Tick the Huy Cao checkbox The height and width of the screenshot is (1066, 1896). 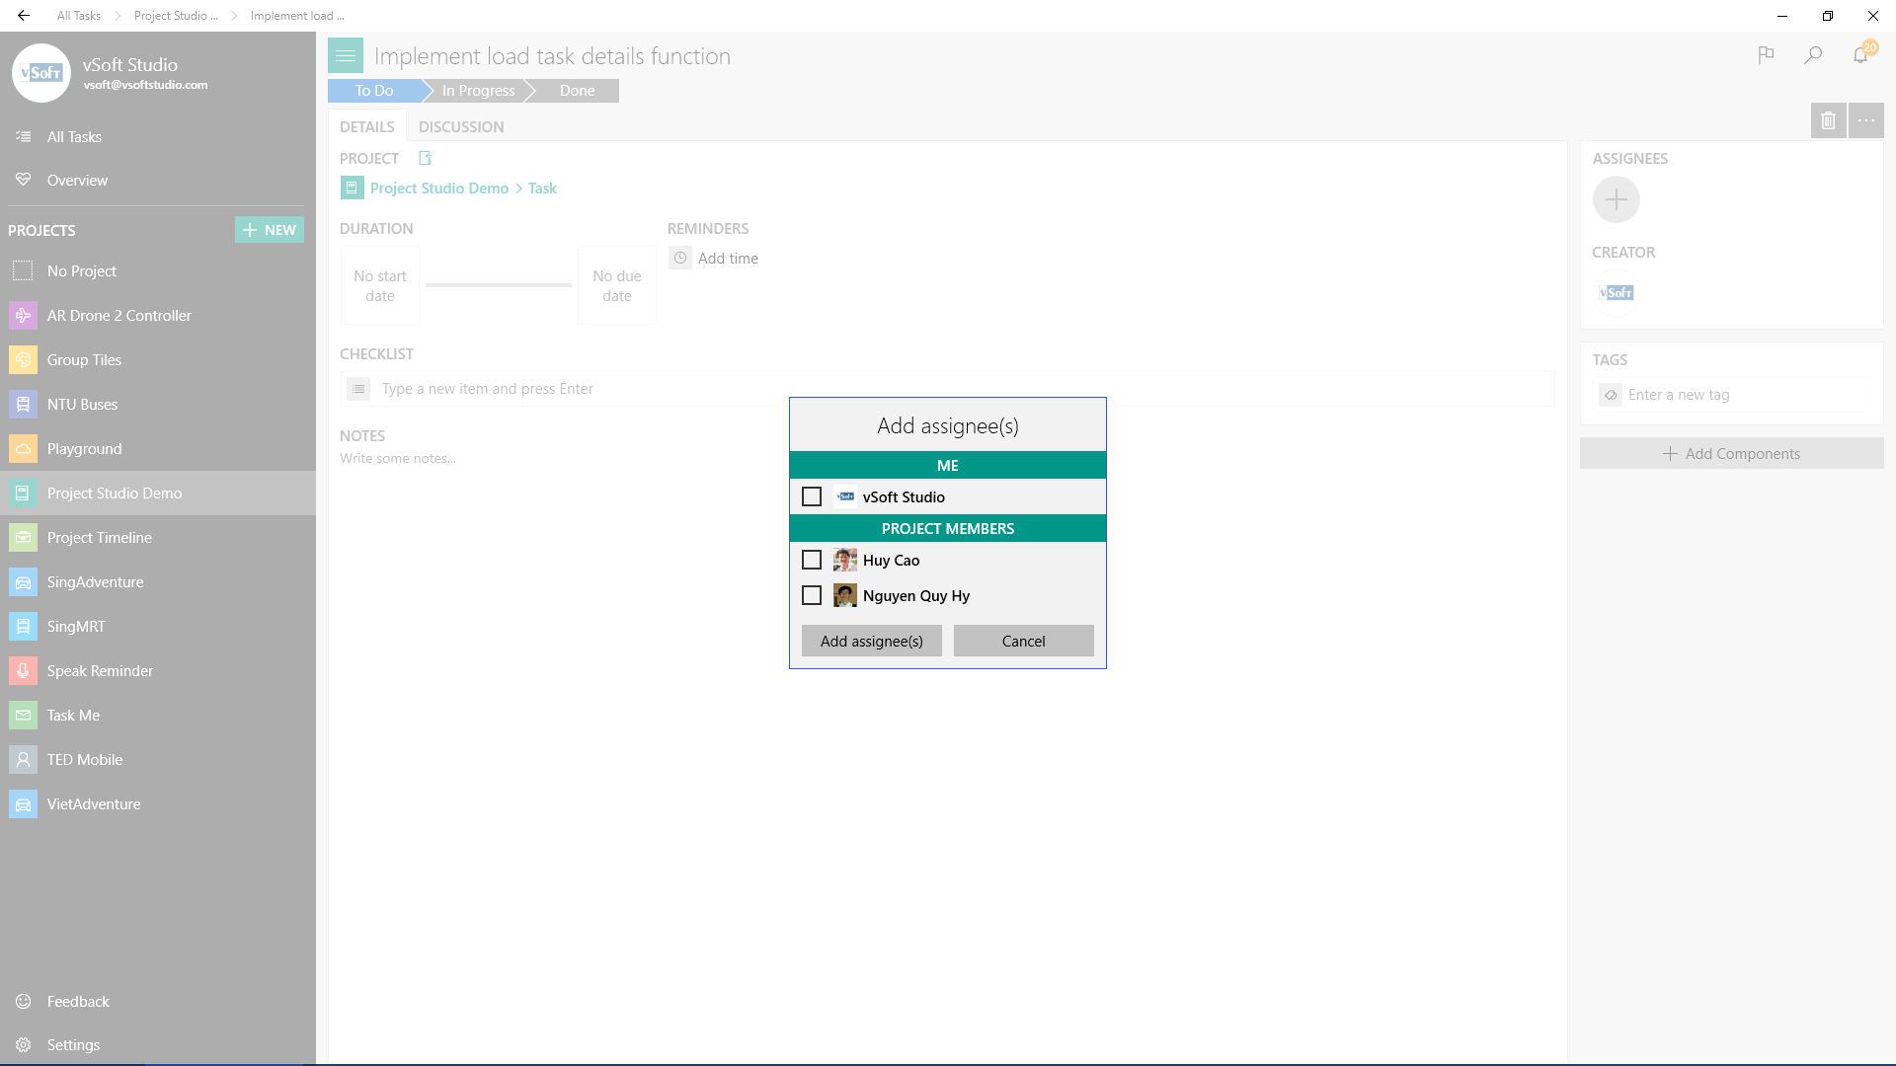click(x=812, y=560)
